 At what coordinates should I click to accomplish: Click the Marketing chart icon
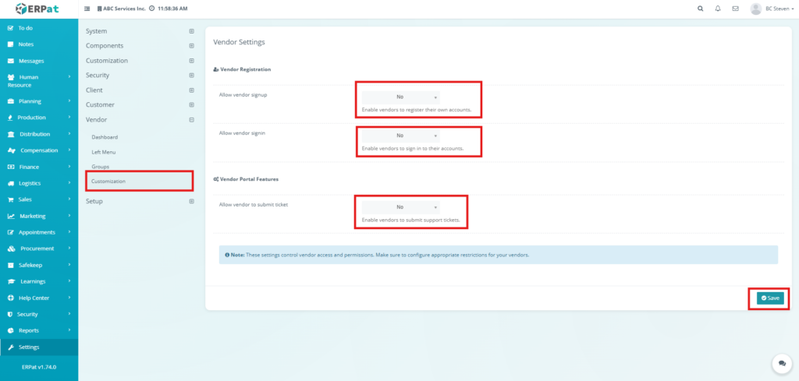(x=11, y=216)
